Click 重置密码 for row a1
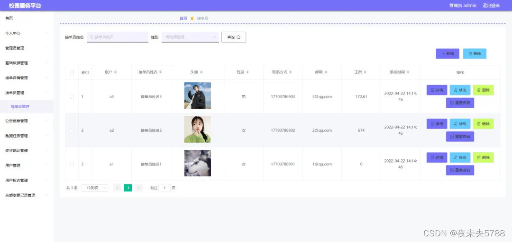This screenshot has width=512, height=242. point(460,170)
